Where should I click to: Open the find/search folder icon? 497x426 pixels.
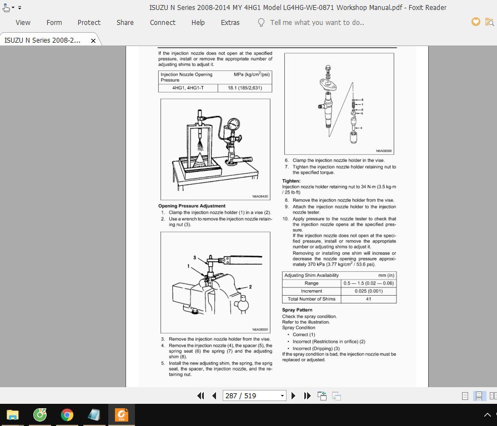489,22
